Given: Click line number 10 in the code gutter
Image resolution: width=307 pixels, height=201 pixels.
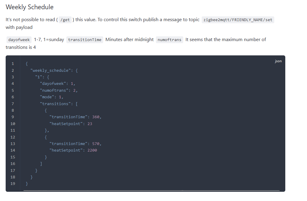Looking at the screenshot, I should [x=12, y=124].
